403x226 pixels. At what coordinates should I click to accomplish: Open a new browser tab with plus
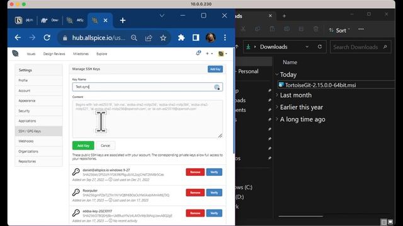(123, 20)
